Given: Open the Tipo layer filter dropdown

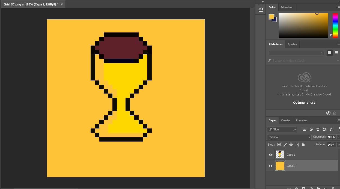Looking at the screenshot, I should 282,130.
